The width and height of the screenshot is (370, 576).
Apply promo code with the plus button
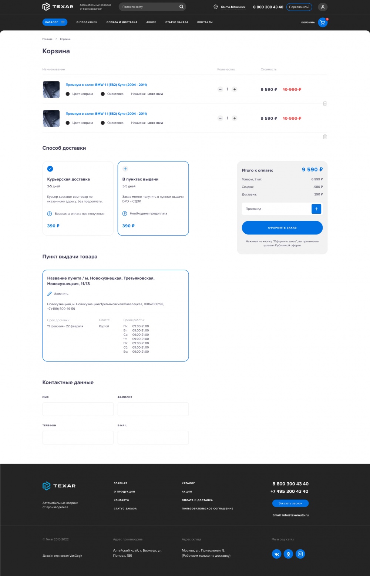click(x=316, y=209)
